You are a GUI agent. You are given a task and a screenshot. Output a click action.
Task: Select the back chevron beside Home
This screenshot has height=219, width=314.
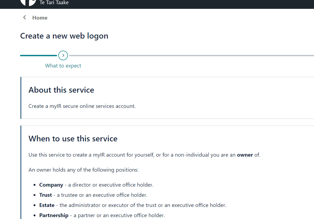24,17
